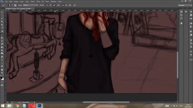This screenshot has width=193, height=108.
Task: Select the Untitled-1.psd document tab
Action: [19, 9]
